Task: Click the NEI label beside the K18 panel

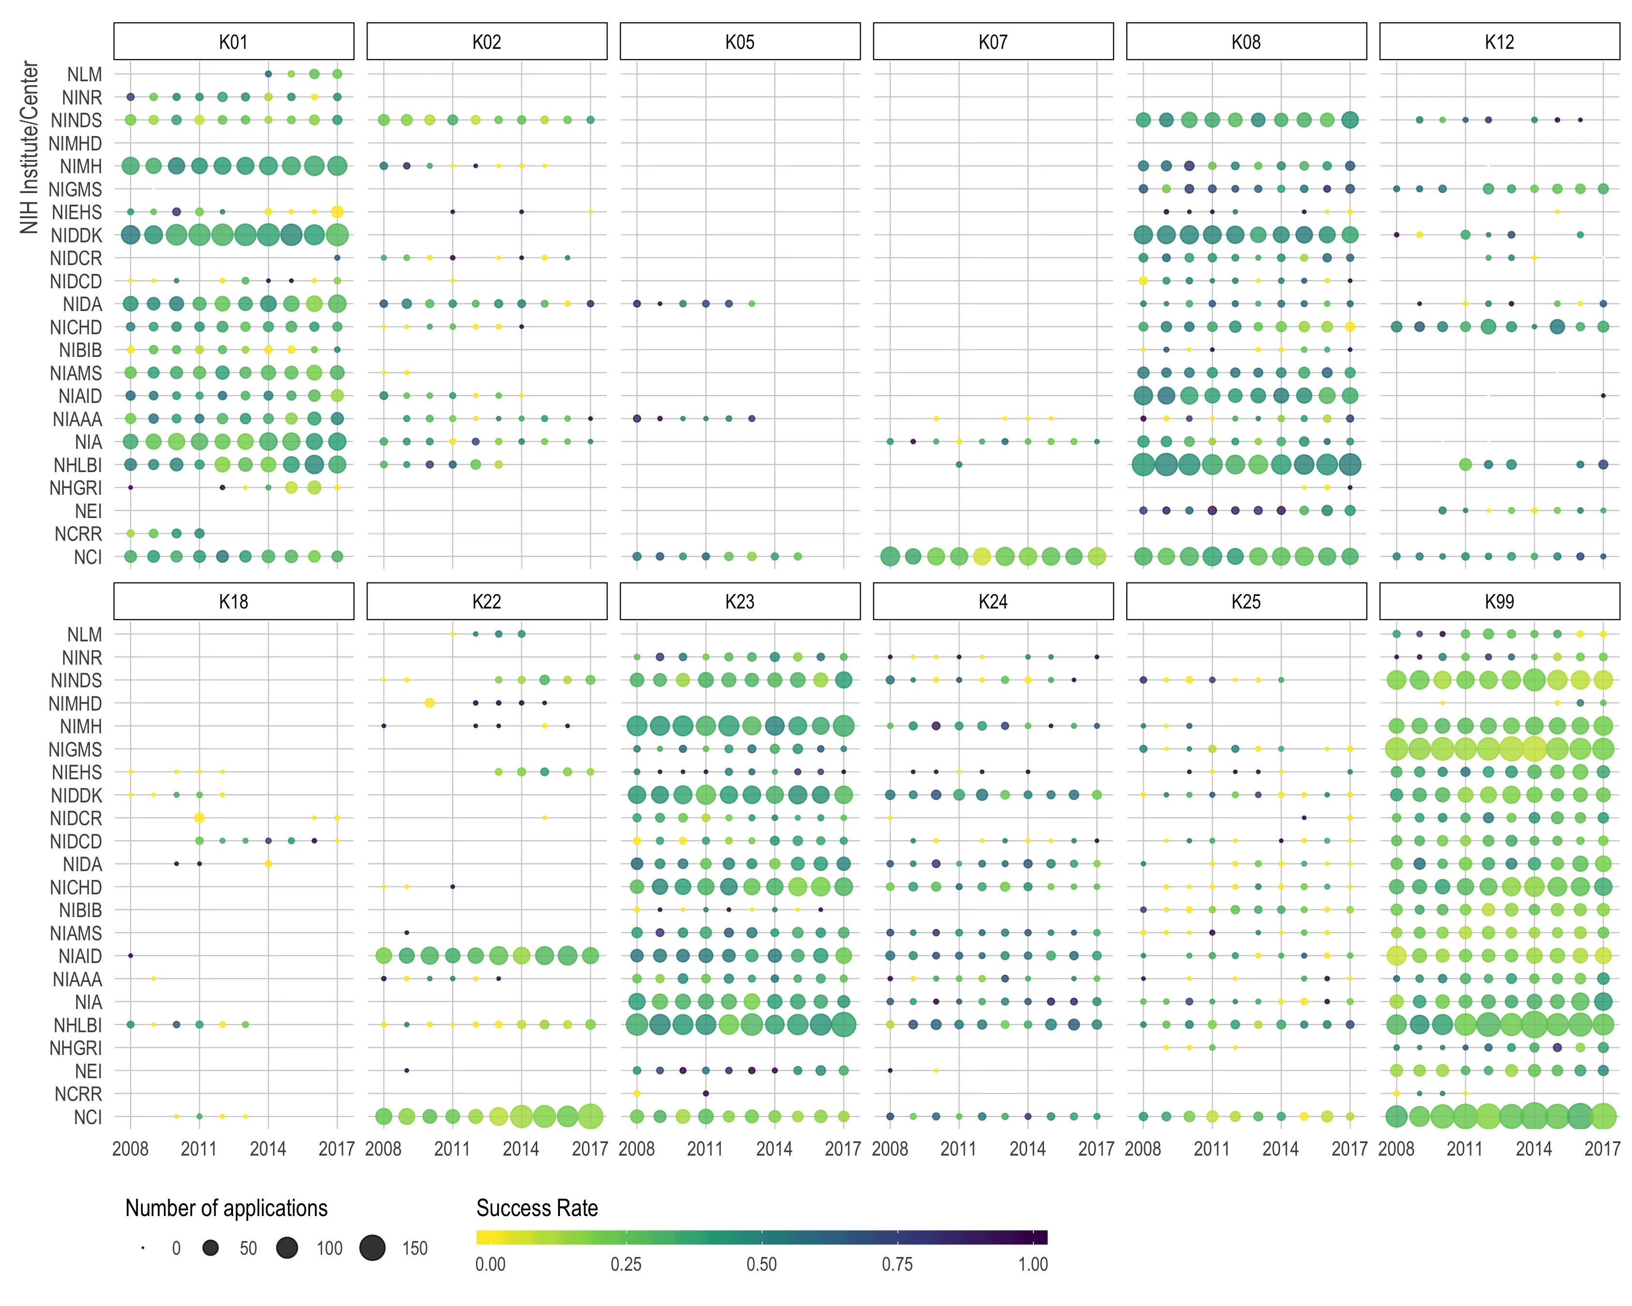Action: [88, 1070]
